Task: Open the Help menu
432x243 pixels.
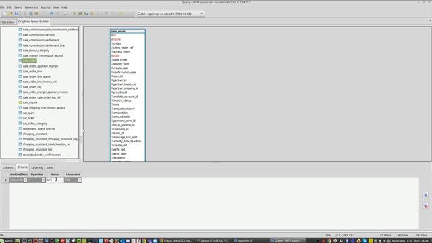Action: (x=65, y=7)
